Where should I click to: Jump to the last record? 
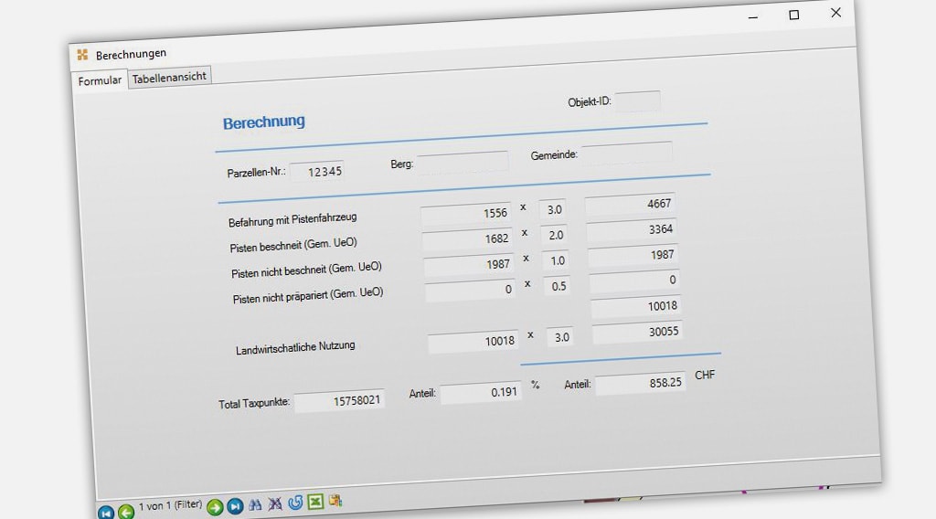click(235, 506)
